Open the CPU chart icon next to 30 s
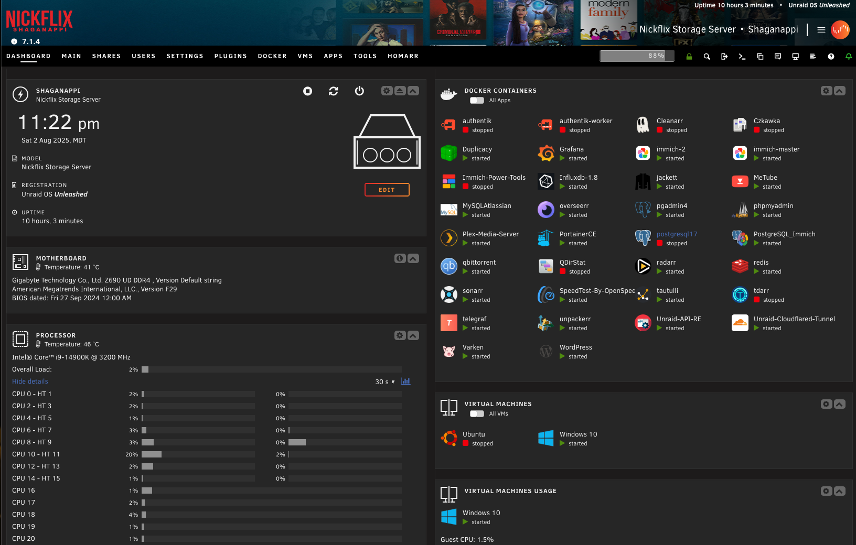Image resolution: width=856 pixels, height=545 pixels. (405, 381)
